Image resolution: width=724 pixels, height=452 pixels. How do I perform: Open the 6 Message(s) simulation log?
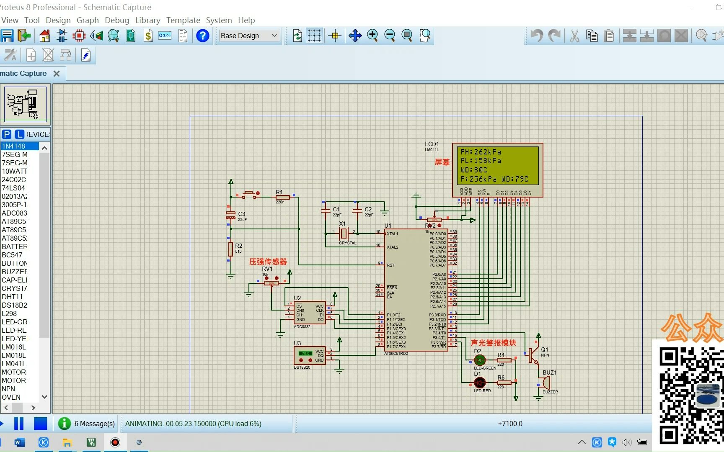click(87, 424)
